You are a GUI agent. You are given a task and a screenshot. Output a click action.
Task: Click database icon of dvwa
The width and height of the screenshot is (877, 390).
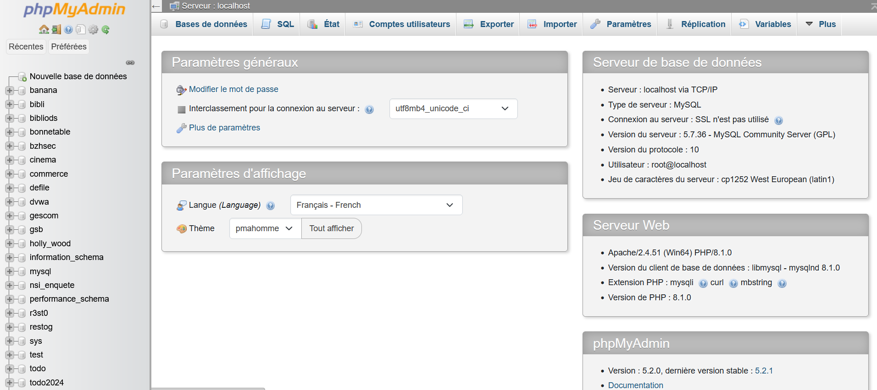click(x=22, y=202)
